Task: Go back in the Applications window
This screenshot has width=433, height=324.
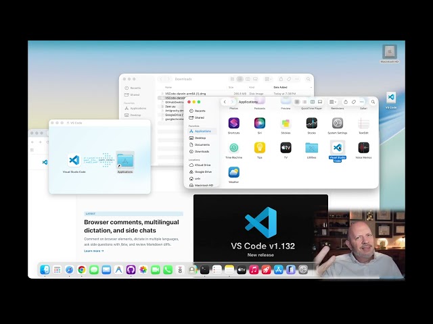Action: [225, 102]
